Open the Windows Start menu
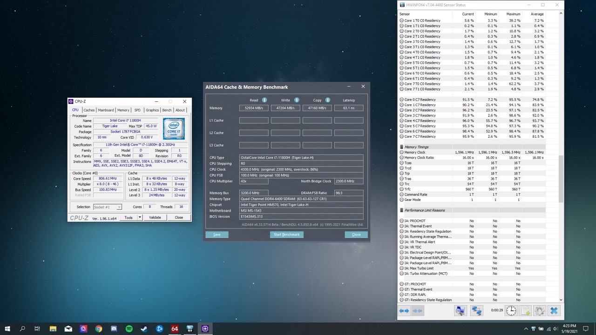 pyautogui.click(x=7, y=328)
